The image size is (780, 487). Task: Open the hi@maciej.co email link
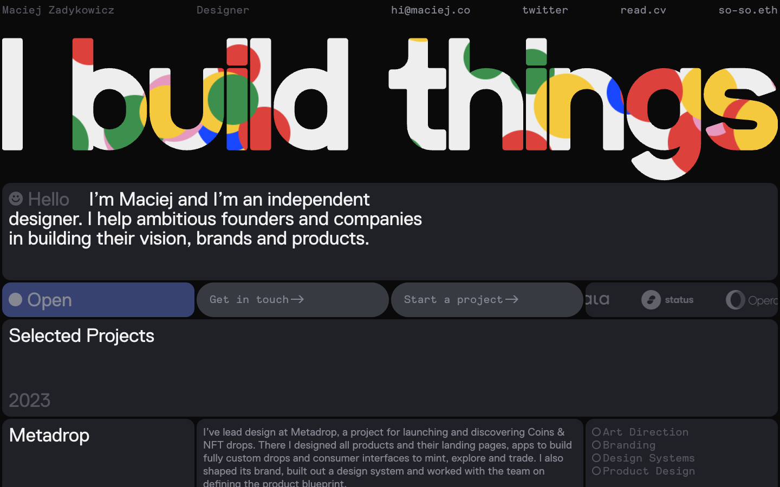tap(431, 10)
